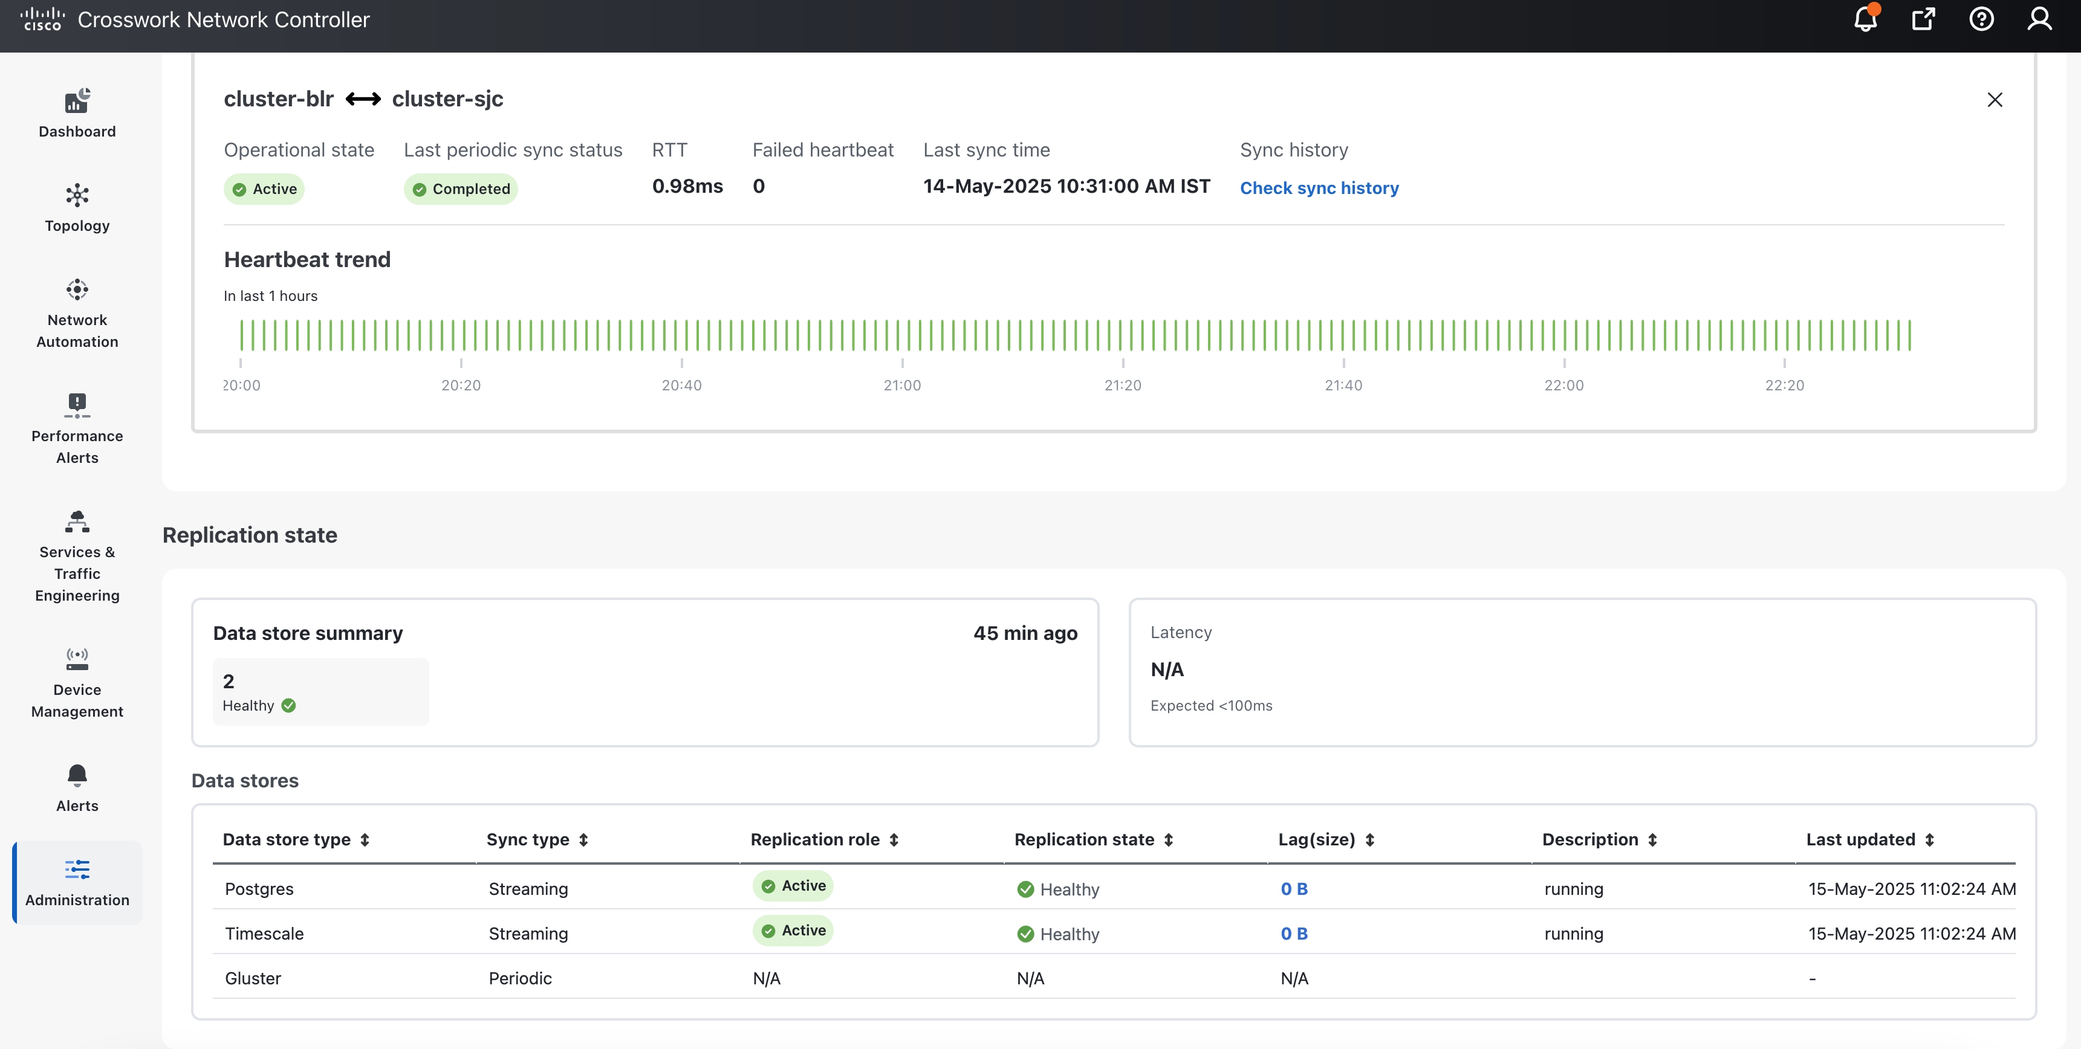Click the Gluster data store cell
This screenshot has width=2081, height=1049.
click(x=253, y=979)
